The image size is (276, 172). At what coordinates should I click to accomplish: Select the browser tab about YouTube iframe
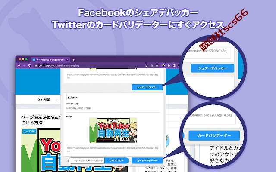point(50,60)
